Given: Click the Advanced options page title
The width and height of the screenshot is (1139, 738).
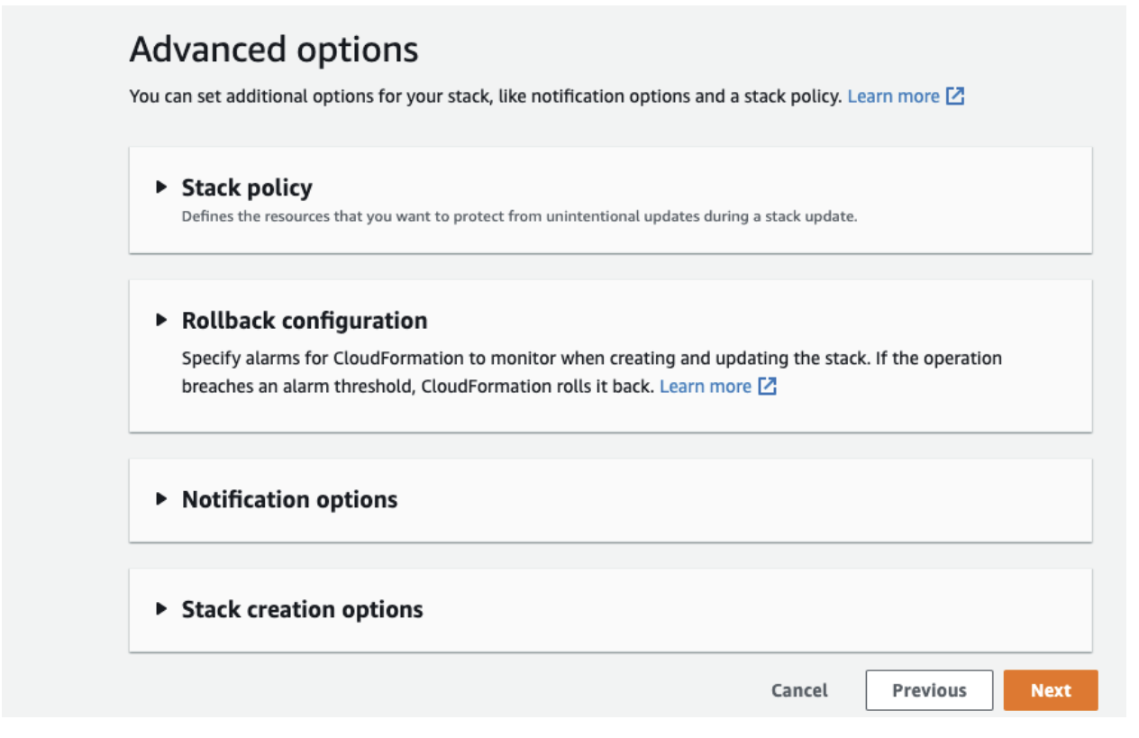Looking at the screenshot, I should tap(274, 49).
